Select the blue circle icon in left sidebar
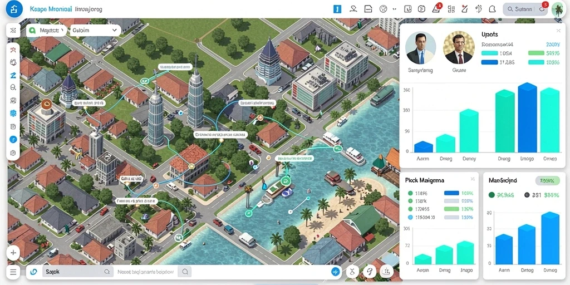 (13, 139)
